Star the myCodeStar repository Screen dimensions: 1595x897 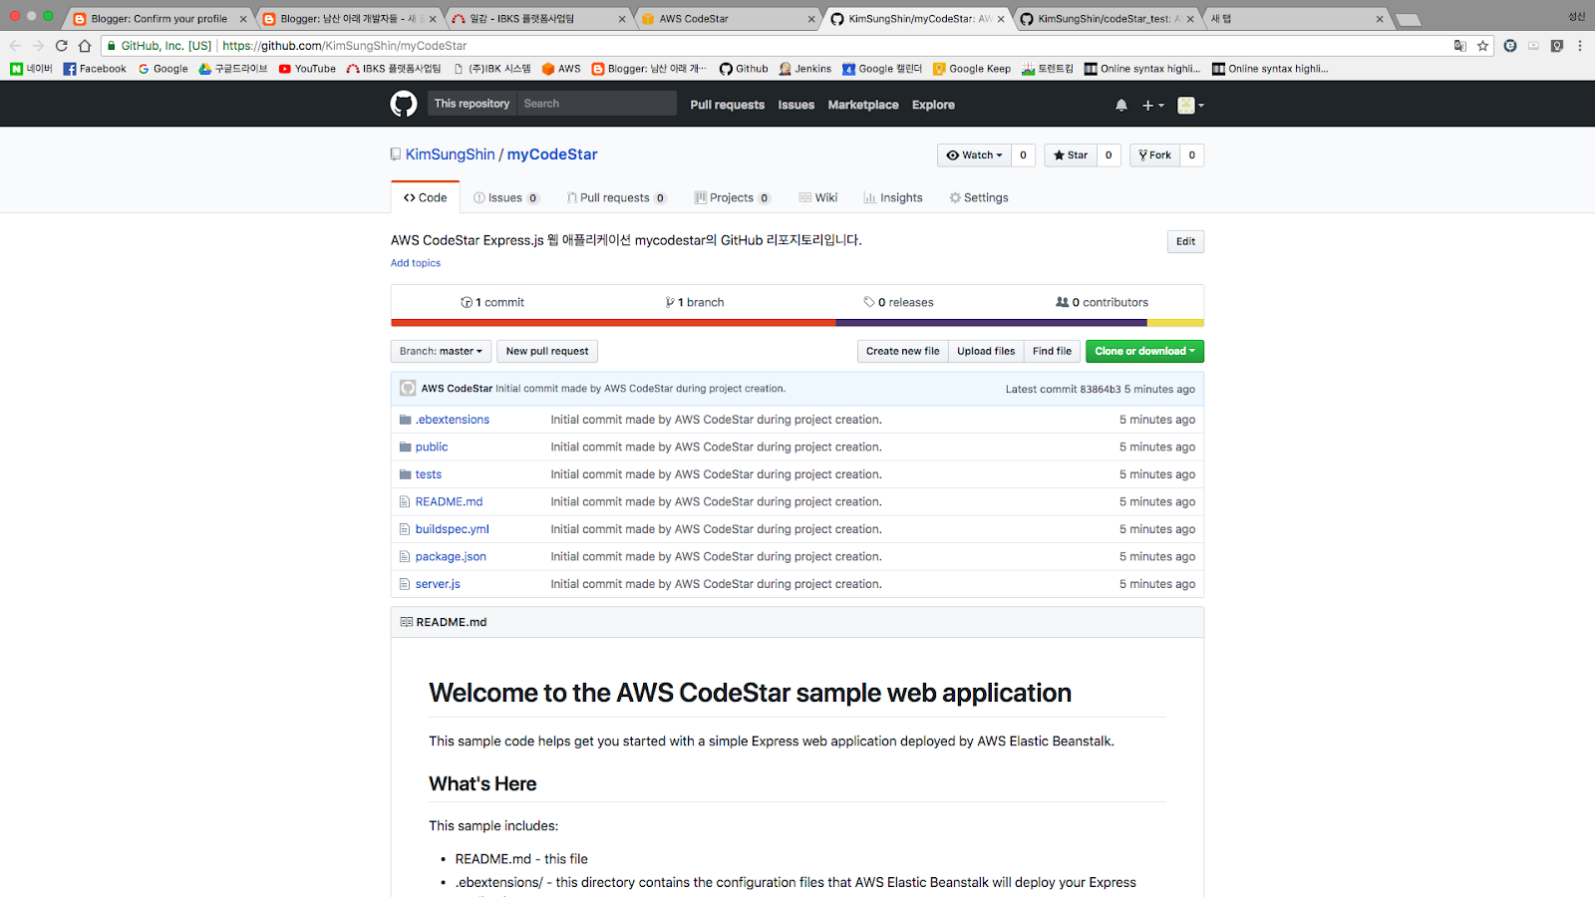click(x=1071, y=155)
